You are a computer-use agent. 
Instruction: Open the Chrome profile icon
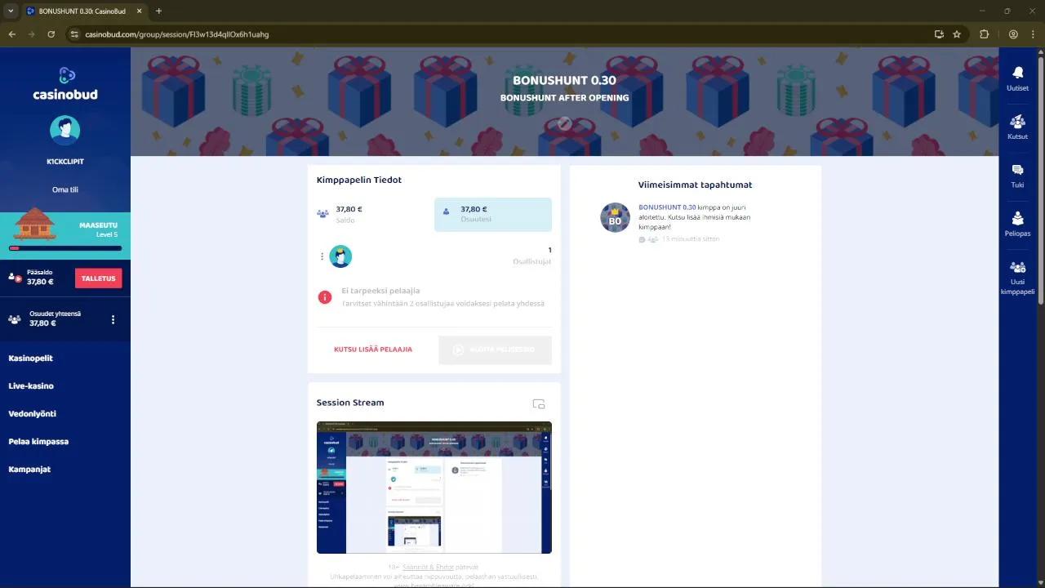click(1013, 34)
